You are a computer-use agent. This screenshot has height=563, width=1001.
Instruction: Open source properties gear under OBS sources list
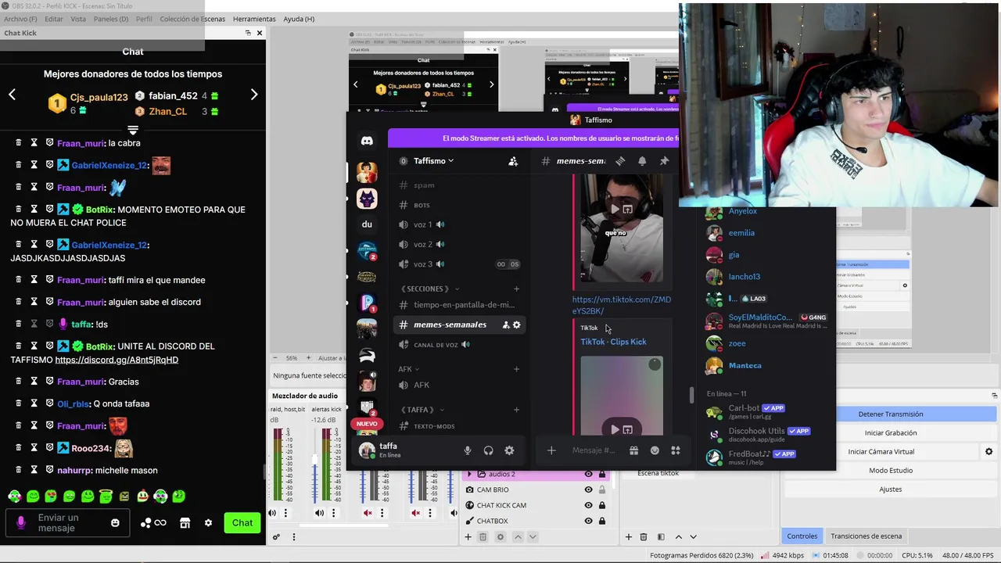point(500,537)
